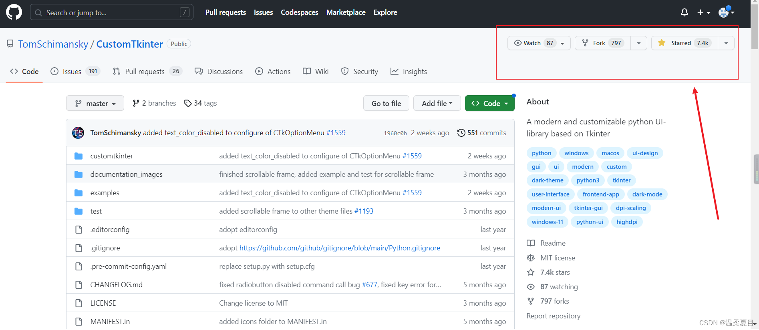Click the history clock icon near 551 commits

[x=461, y=133]
